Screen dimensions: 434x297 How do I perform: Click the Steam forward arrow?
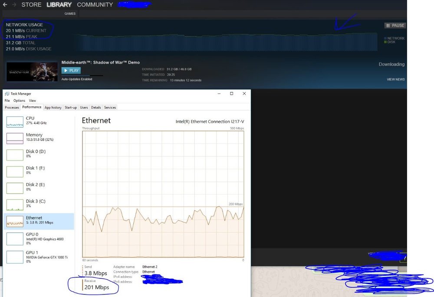(14, 5)
